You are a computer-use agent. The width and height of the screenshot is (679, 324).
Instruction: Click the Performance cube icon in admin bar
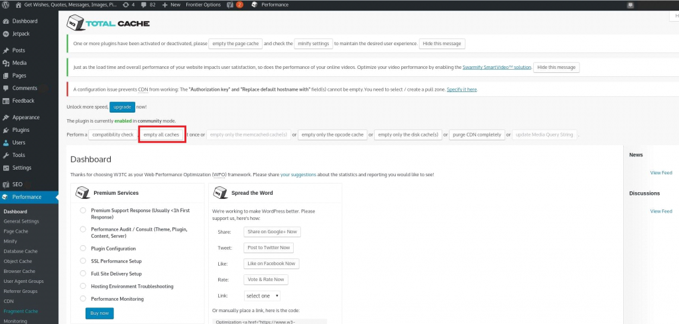tap(254, 5)
